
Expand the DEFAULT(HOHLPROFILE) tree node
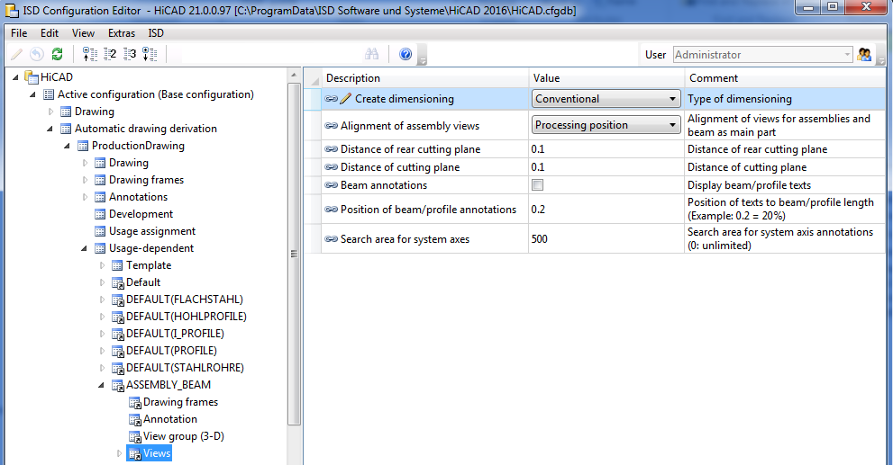(x=103, y=317)
